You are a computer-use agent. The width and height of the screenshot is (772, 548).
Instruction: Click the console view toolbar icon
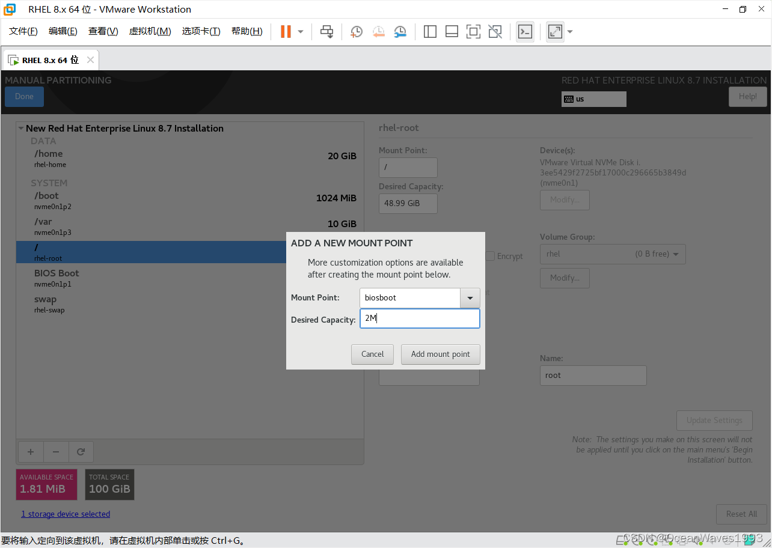[525, 32]
